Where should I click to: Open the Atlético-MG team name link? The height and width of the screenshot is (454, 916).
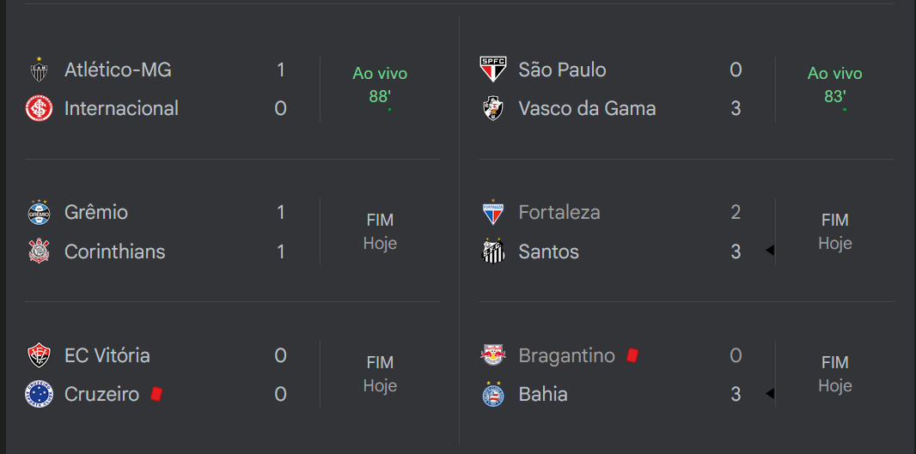click(118, 70)
